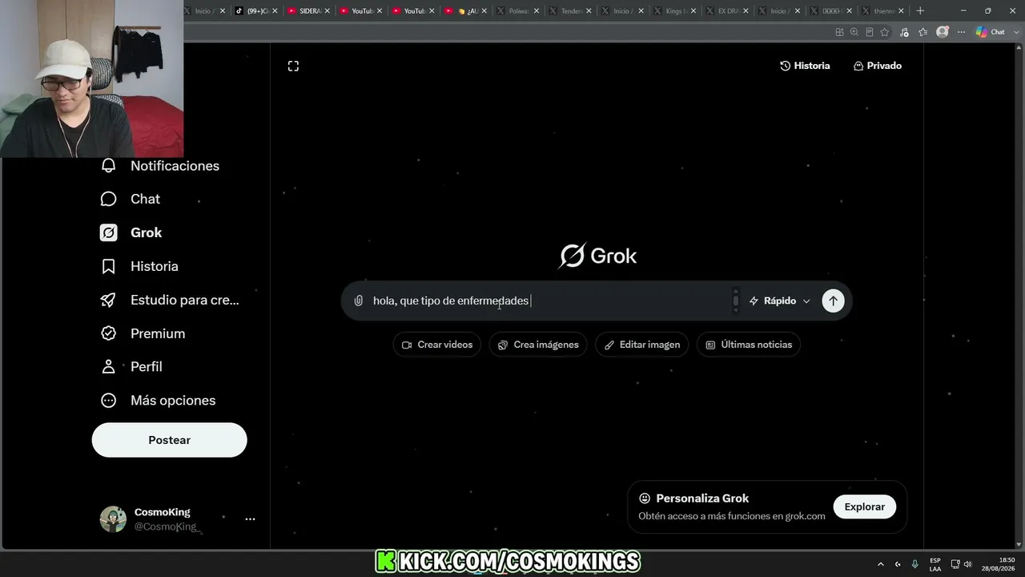The width and height of the screenshot is (1025, 577).
Task: Click the CosmoKing profile avatar
Action: tap(113, 519)
